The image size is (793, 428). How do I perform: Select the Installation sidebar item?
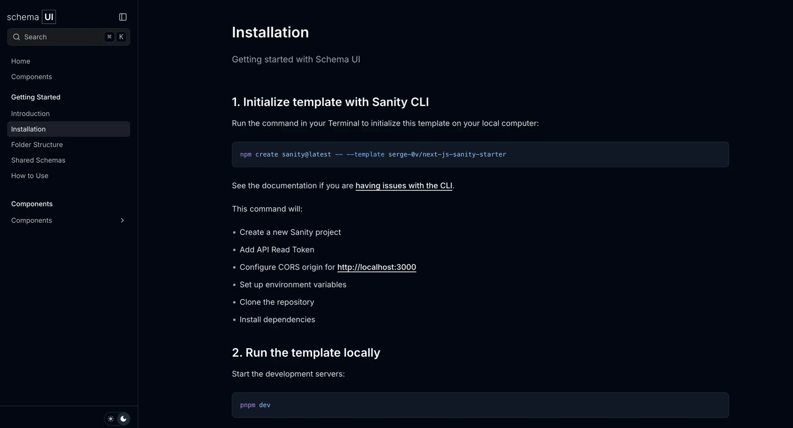click(69, 129)
